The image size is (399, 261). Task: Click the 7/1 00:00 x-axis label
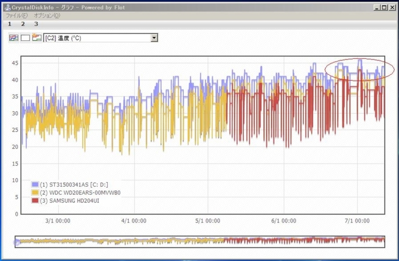tap(357, 221)
